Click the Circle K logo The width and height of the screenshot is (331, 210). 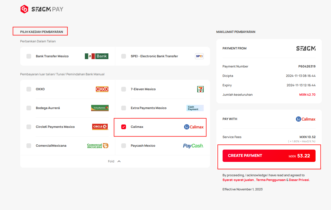(100, 127)
